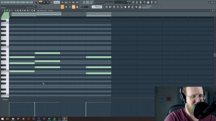The height and width of the screenshot is (121, 216).
Task: Click the close-all-windows icon
Action: pos(136,7)
